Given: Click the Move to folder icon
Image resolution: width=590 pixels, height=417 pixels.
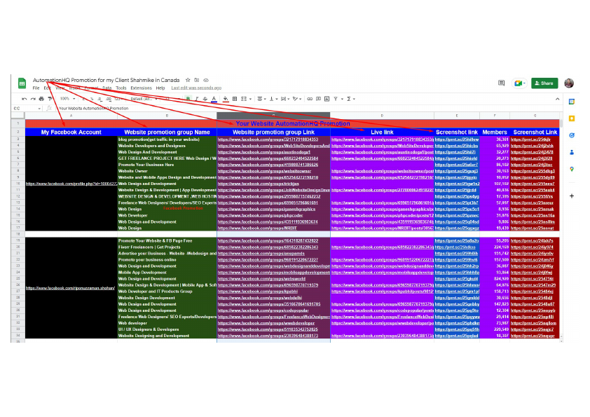Looking at the screenshot, I should 196,80.
